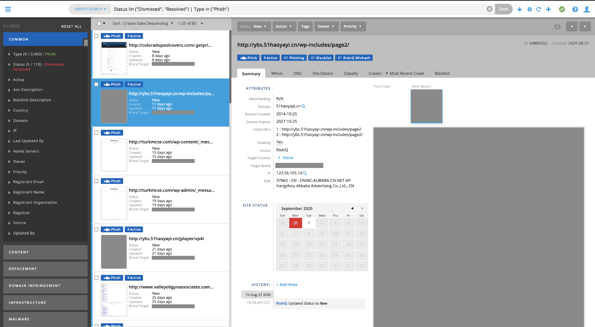Open the Most Recent Crawl crawls dropdown
This screenshot has width=595, height=327.
(405, 73)
